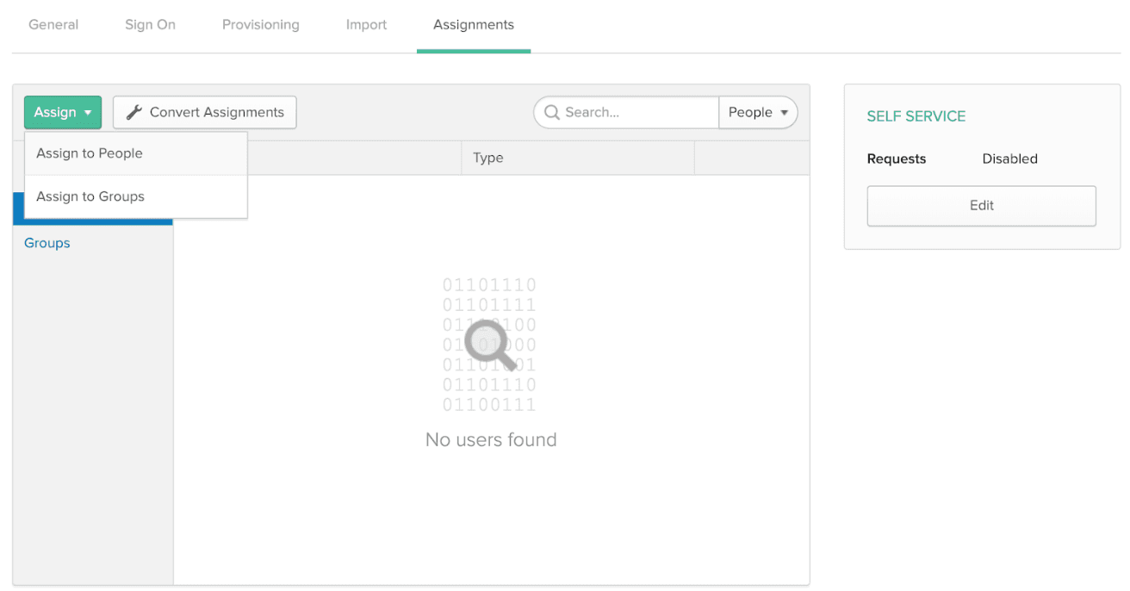The width and height of the screenshot is (1130, 591).
Task: Select Groups in the left sidebar
Action: (47, 243)
